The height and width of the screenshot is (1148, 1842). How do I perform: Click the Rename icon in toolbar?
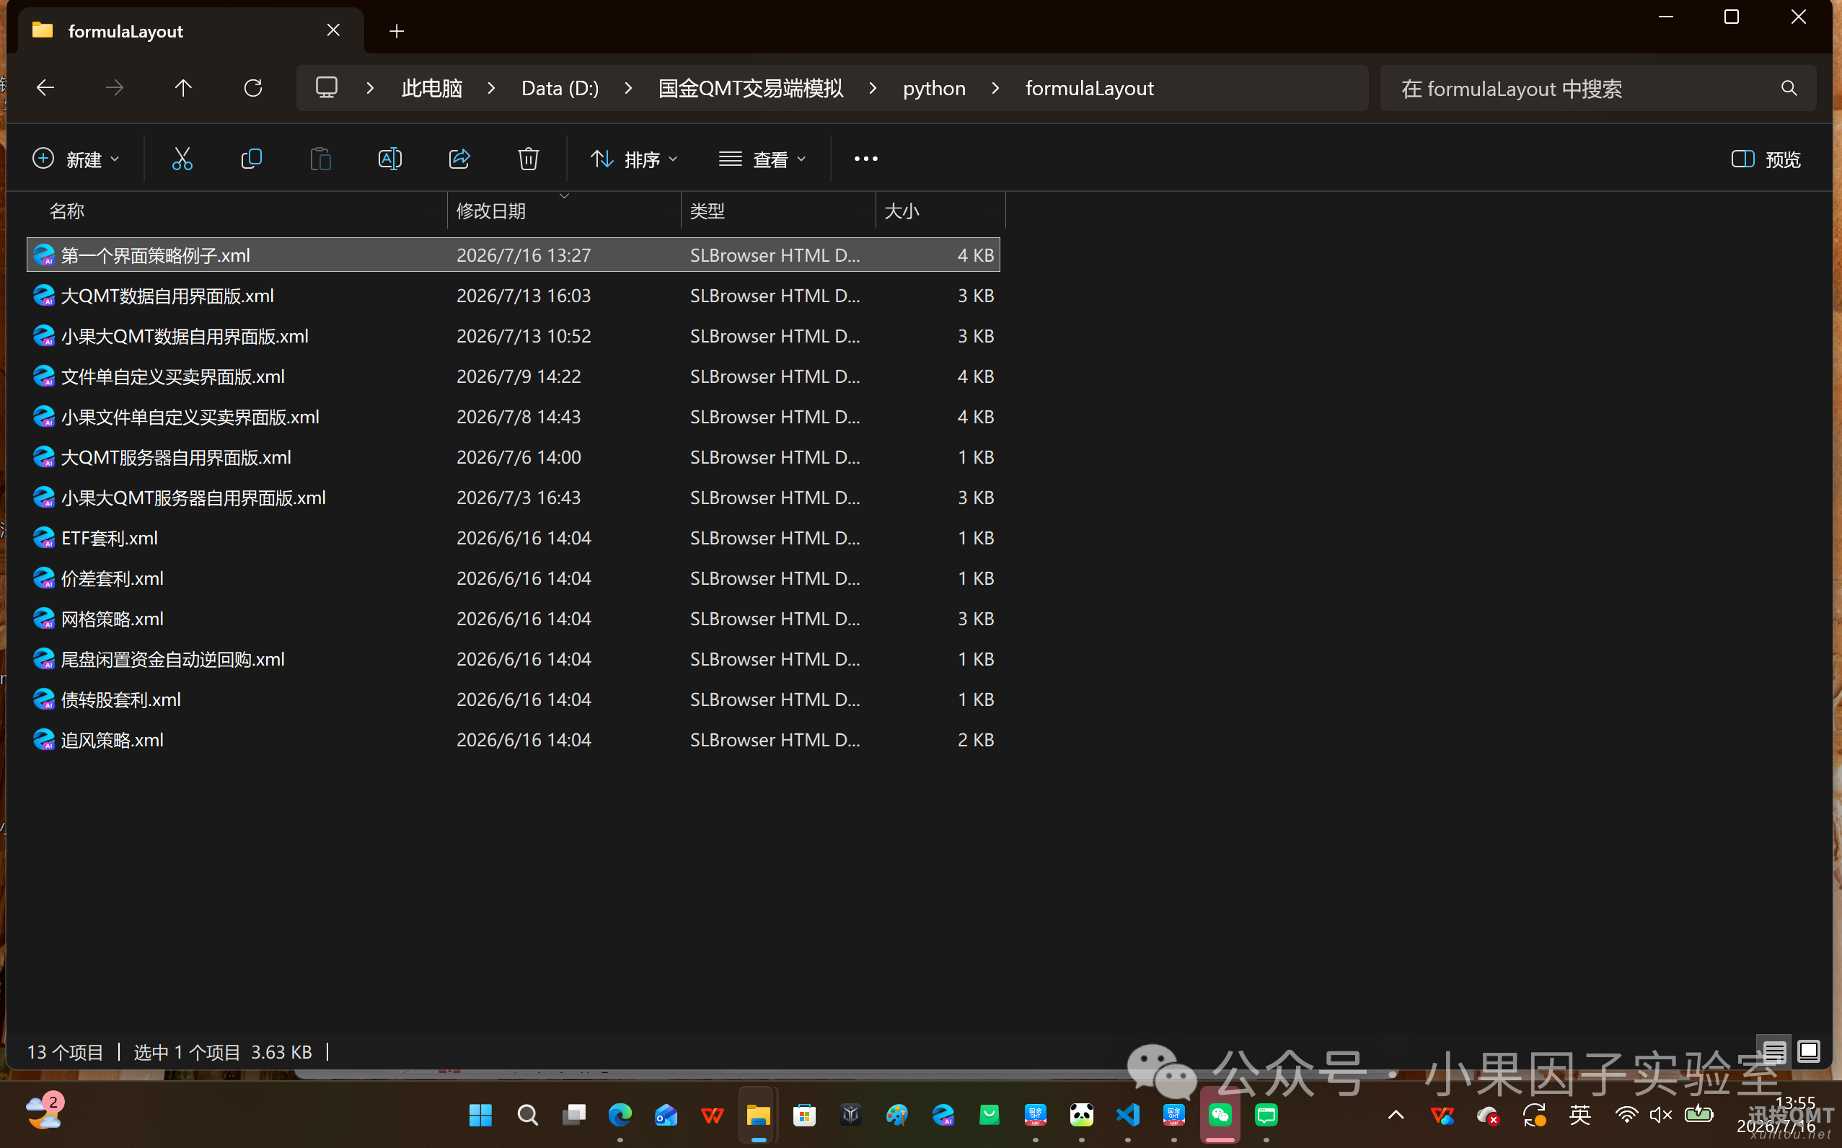click(389, 159)
